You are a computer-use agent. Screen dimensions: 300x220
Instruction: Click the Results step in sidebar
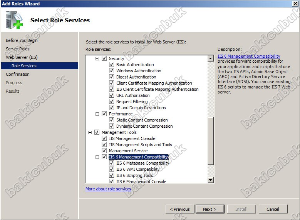tap(13, 91)
